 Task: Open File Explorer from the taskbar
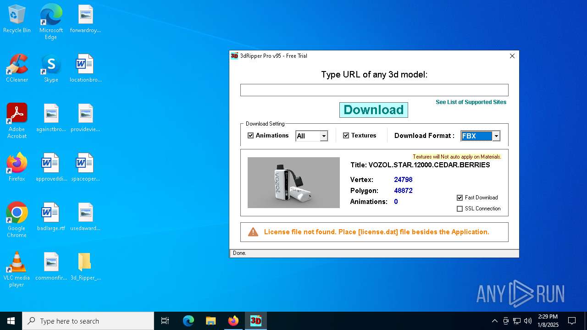click(x=211, y=321)
